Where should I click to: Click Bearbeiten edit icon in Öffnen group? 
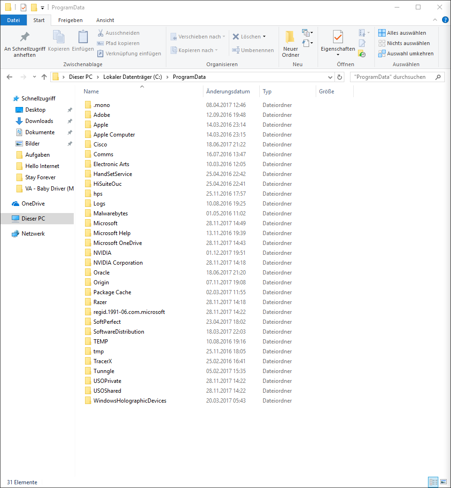coord(362,43)
